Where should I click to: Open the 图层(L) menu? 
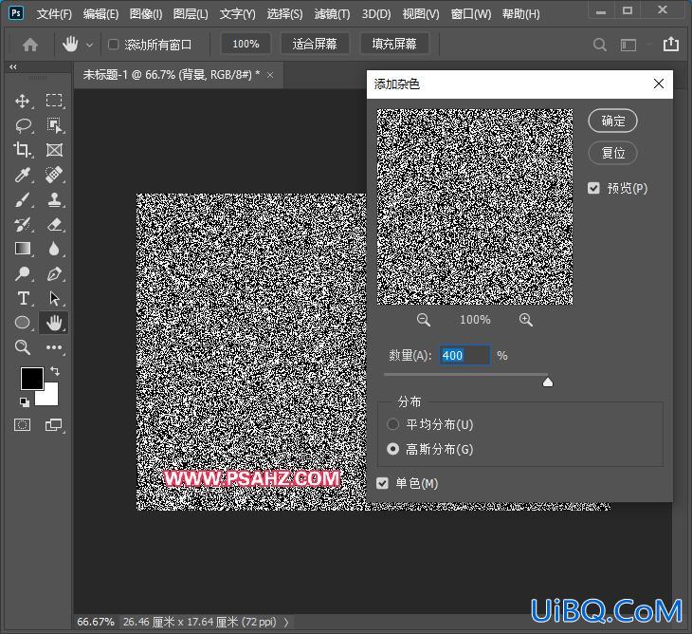coord(191,14)
